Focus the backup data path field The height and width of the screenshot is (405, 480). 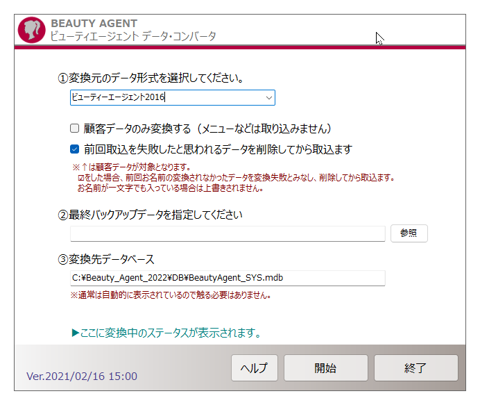(x=228, y=234)
